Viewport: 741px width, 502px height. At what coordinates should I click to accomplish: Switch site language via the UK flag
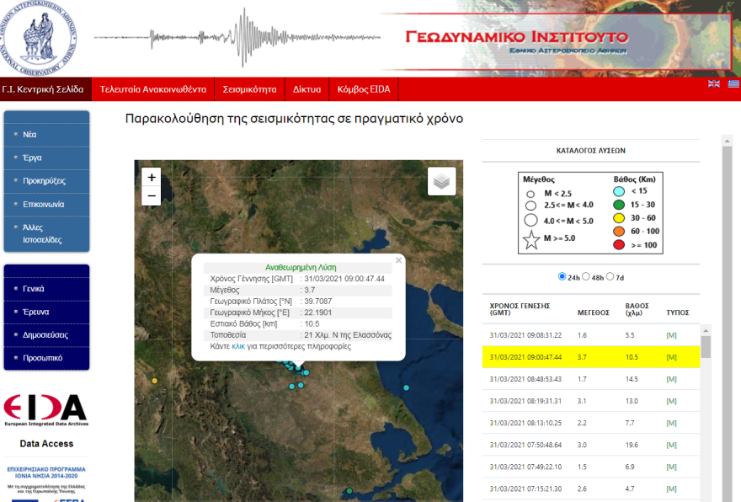[712, 83]
